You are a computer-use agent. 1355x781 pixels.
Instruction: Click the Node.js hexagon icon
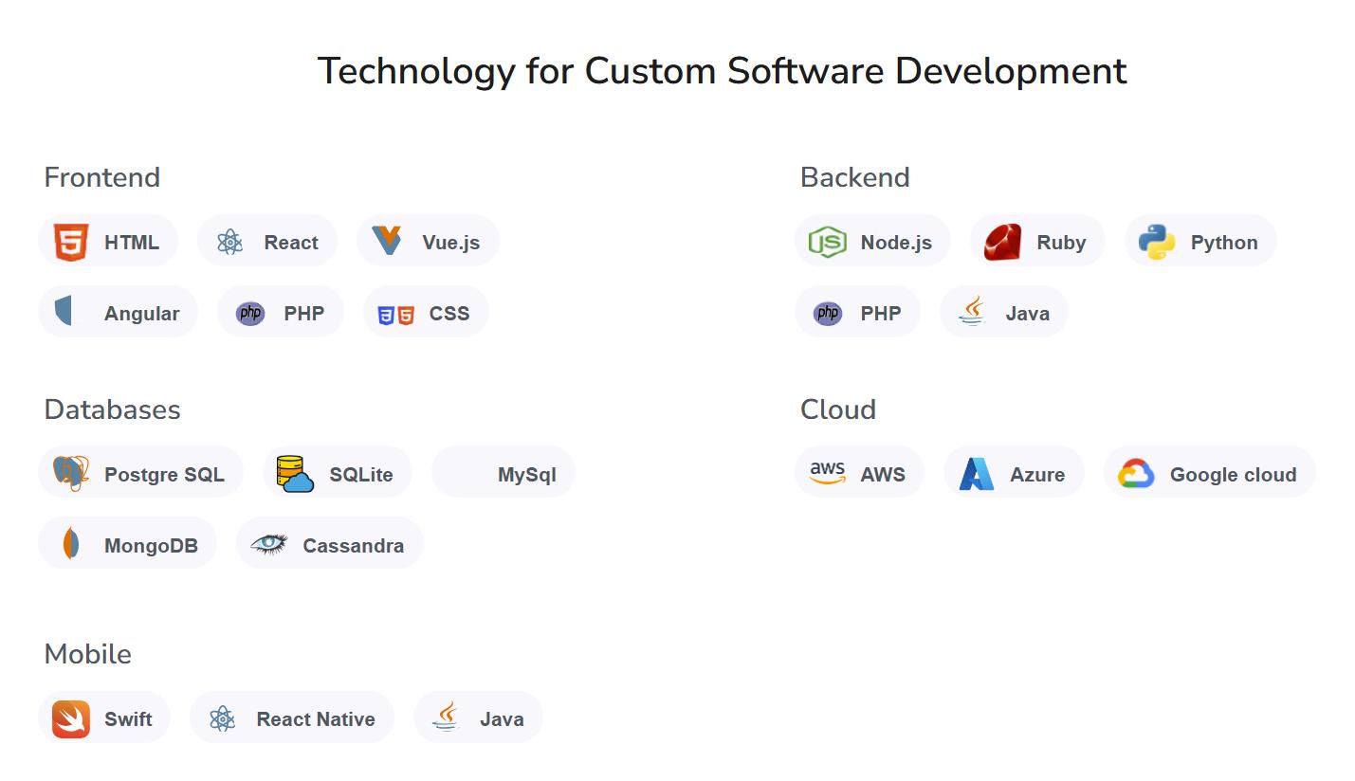(827, 243)
